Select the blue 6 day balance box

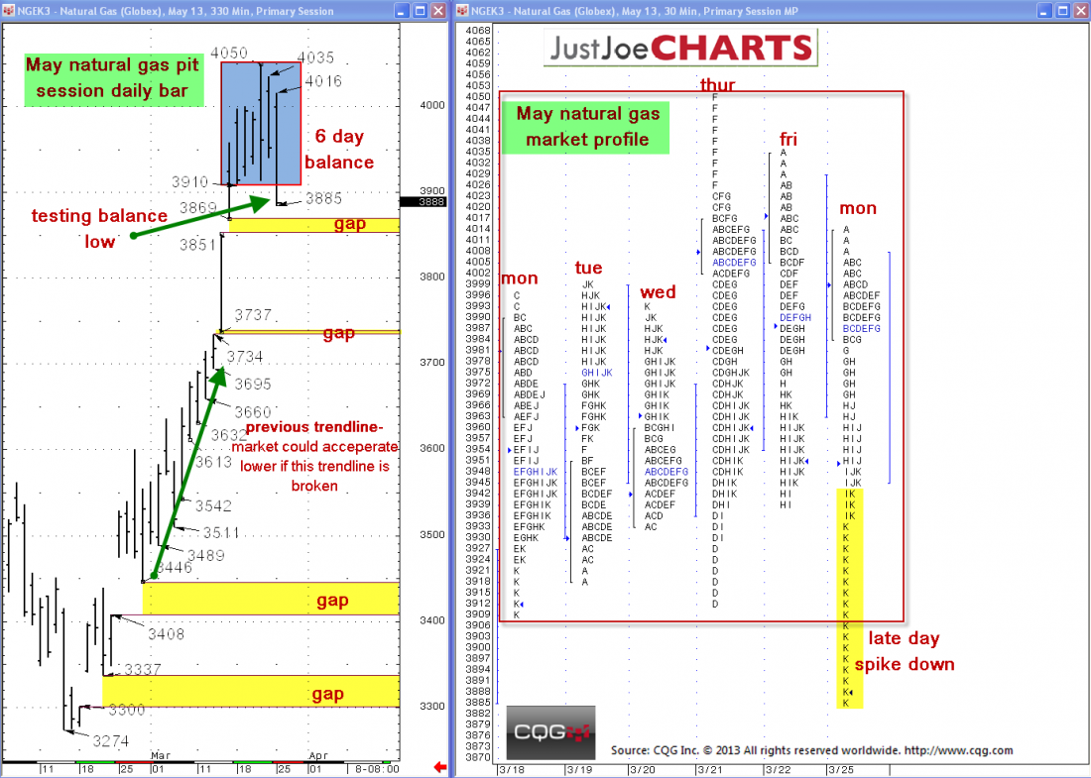(x=260, y=123)
